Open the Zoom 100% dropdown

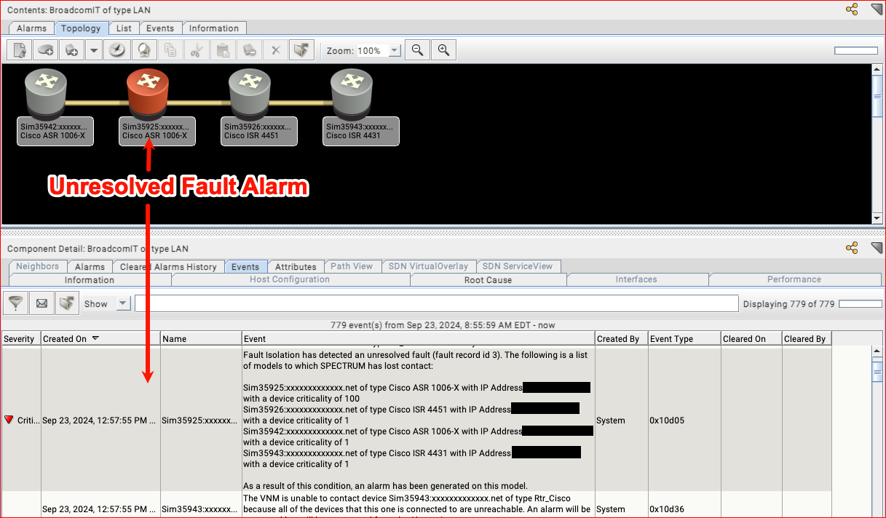click(395, 51)
